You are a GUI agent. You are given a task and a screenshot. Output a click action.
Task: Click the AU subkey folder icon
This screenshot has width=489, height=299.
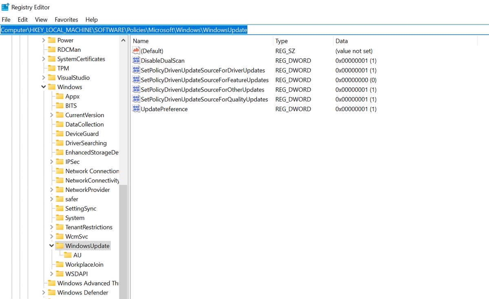[68, 255]
